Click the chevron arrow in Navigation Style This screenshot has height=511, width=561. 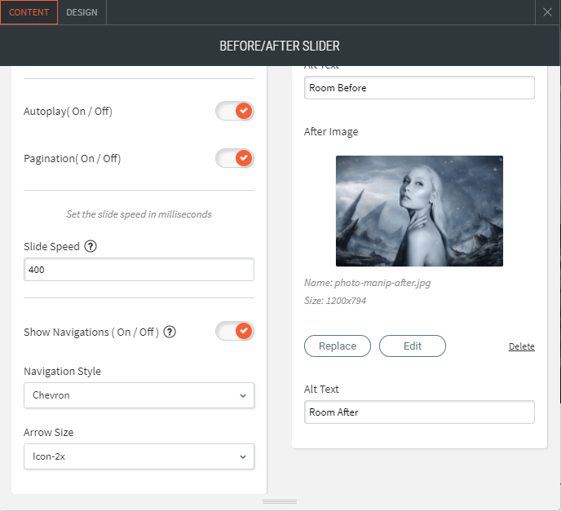(x=242, y=396)
